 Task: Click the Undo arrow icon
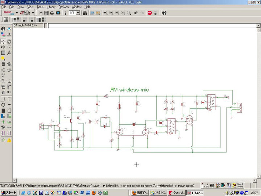136,13
